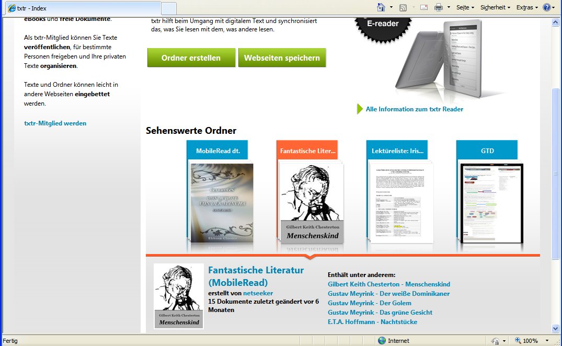562x346 pixels.
Task: Click the GTD web page screenshot thumbnail
Action: click(492, 203)
